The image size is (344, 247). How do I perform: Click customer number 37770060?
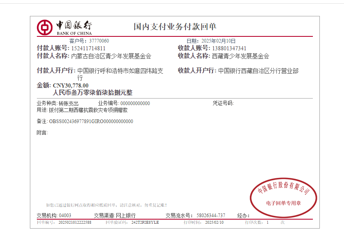click(99, 41)
